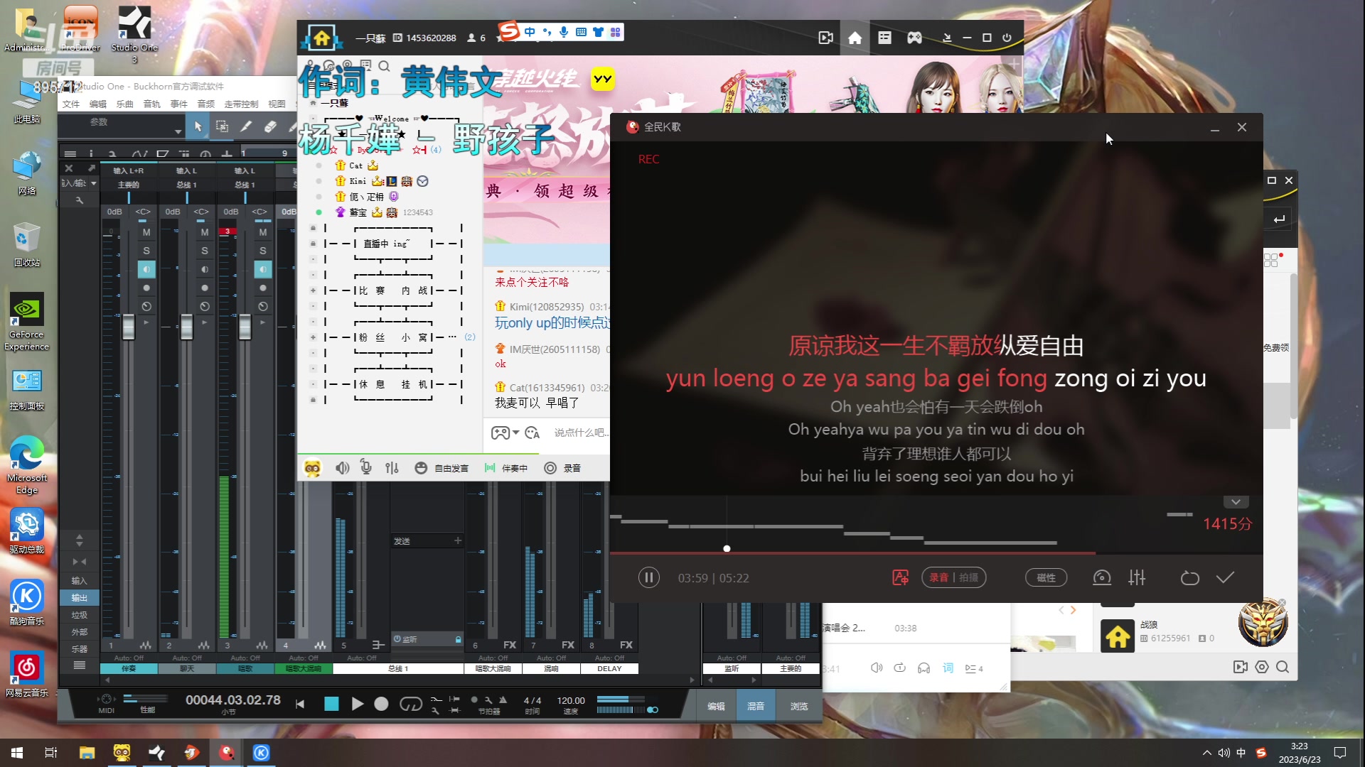Switch to the 混音 tab in Studio One

click(756, 705)
